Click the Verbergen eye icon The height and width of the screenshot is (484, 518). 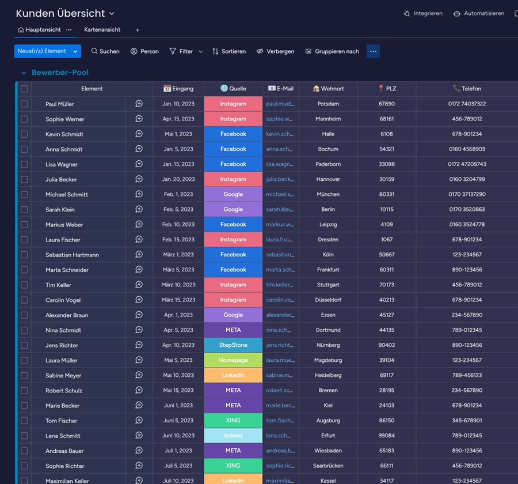[x=260, y=51]
